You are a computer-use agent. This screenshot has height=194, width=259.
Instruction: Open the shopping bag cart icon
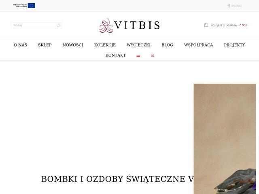(206, 25)
